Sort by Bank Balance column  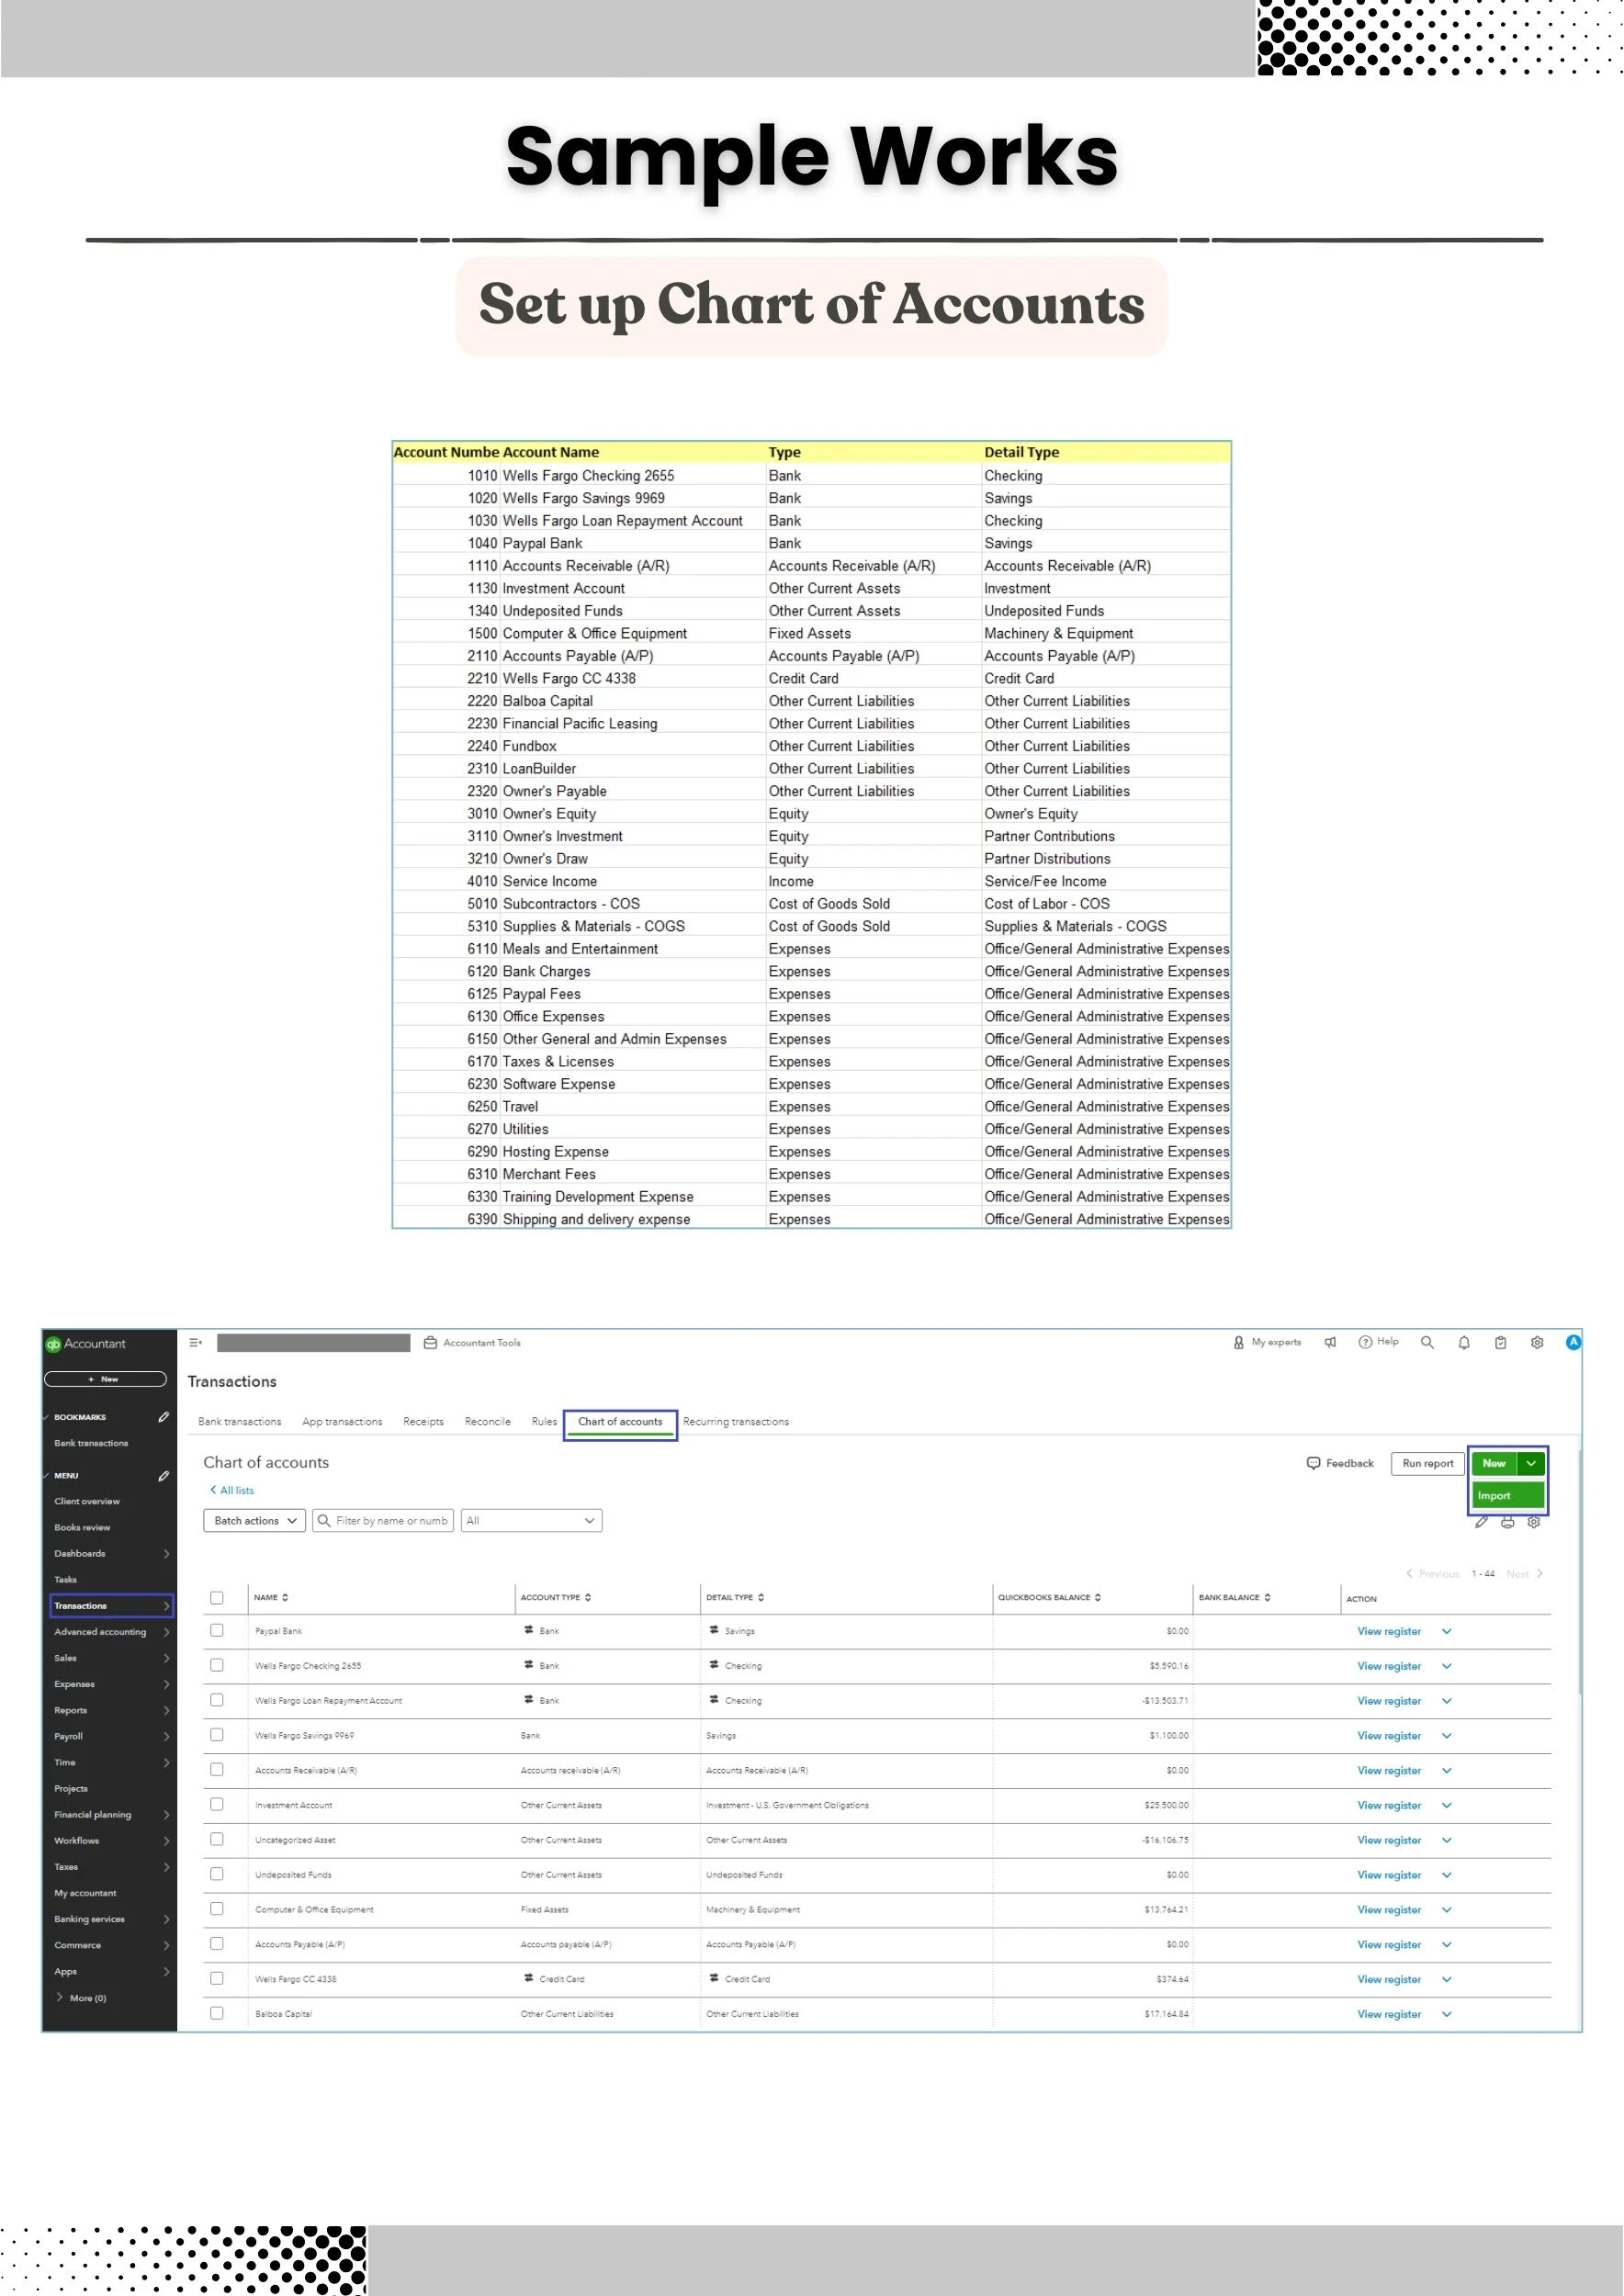coord(1234,1597)
